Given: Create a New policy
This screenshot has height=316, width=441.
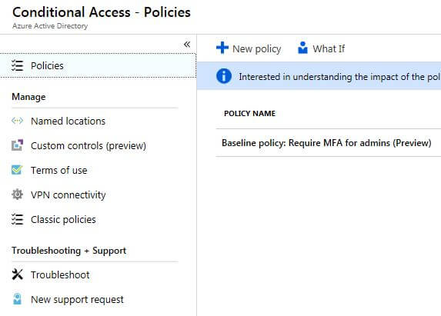Looking at the screenshot, I should tap(249, 48).
